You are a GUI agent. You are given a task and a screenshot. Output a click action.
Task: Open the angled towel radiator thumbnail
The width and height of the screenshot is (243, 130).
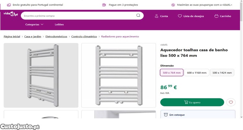pos(41,75)
